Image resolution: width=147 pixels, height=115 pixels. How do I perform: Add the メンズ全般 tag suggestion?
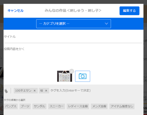[x=99, y=106]
